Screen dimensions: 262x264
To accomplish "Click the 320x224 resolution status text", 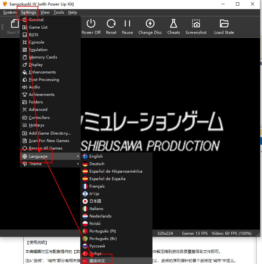I will tap(165, 233).
